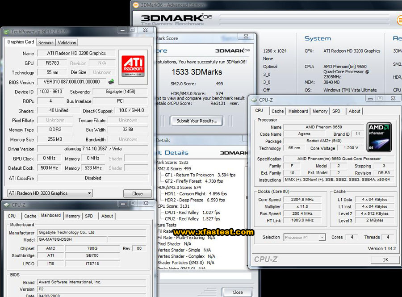Screen dimensions: 402x297
Task: Click the AMD Phenom logo in CPU-Z
Action: point(380,138)
